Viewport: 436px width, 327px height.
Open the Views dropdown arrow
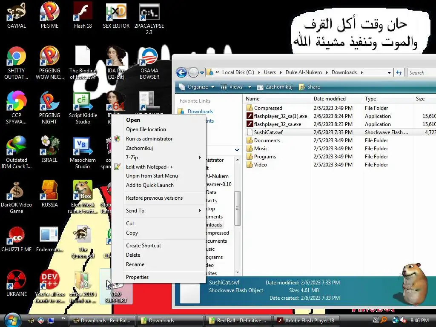(x=250, y=87)
